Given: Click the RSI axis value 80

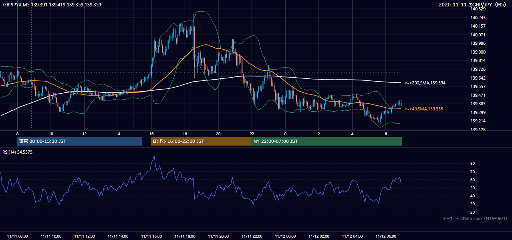Looking at the screenshot, I should point(473,164).
